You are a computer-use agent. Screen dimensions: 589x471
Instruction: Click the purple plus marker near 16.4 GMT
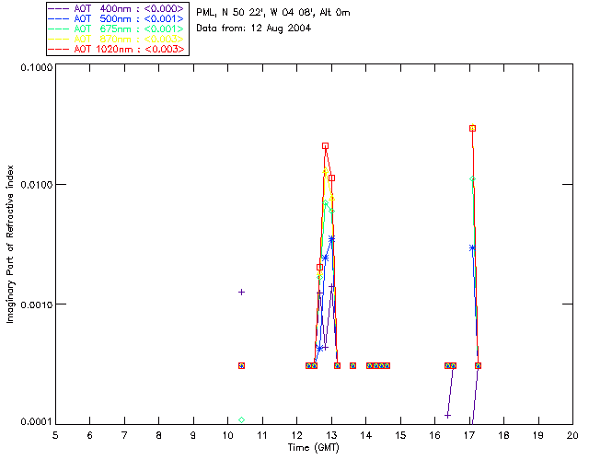447,416
